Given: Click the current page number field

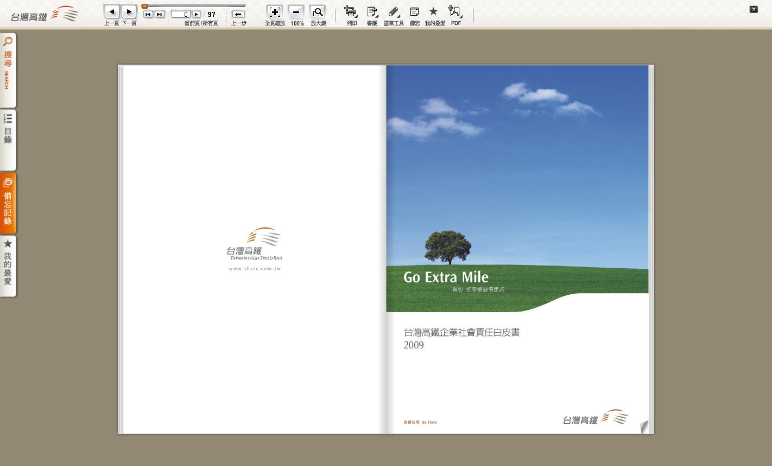Looking at the screenshot, I should [181, 15].
